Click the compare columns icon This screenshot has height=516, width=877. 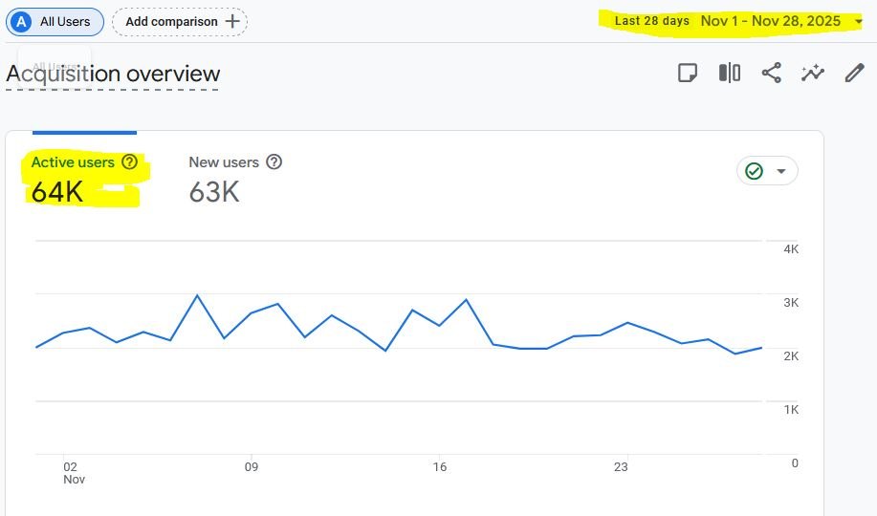730,73
